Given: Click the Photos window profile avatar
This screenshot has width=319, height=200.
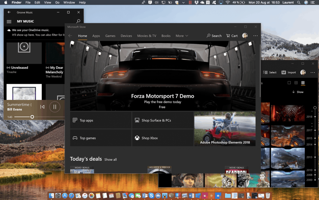Looking at the screenshot, I should 303,72.
